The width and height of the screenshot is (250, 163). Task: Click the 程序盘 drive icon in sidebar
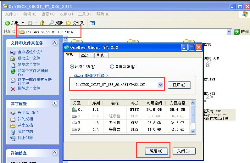13,113
